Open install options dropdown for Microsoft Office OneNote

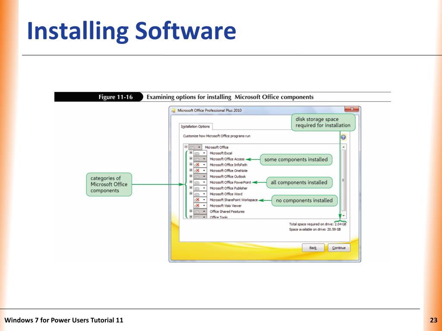[200, 171]
